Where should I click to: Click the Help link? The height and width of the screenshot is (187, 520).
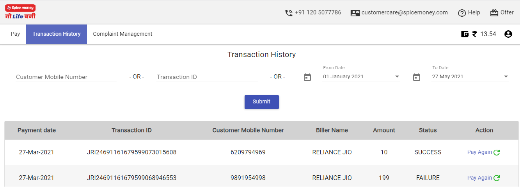coord(474,12)
